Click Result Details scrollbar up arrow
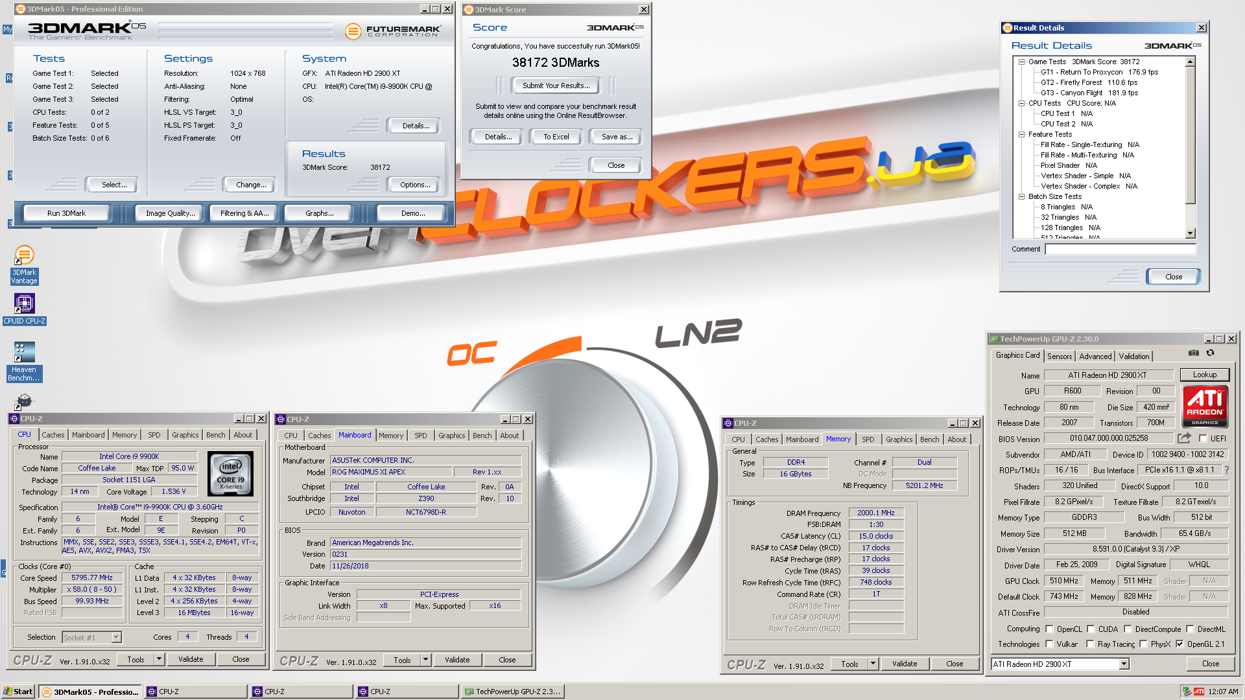Screen dimensions: 1245x700 [x=1190, y=62]
